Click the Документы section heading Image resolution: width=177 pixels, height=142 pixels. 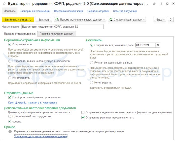pos(94,40)
